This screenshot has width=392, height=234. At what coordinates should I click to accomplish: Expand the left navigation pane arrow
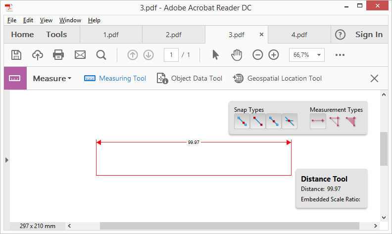click(x=7, y=160)
